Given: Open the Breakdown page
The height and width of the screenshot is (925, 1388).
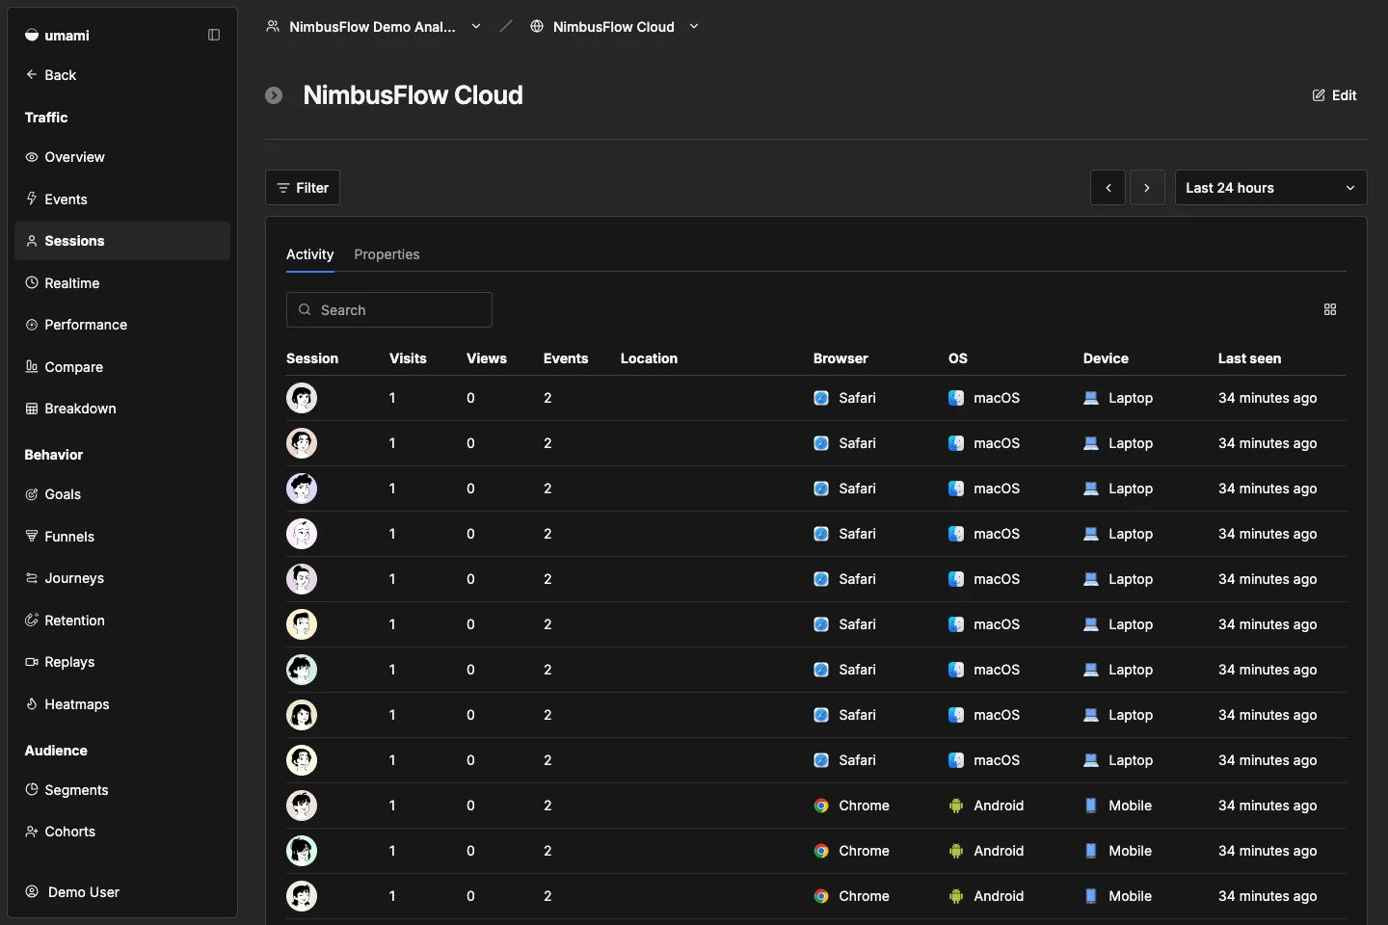Looking at the screenshot, I should click(x=122, y=409).
